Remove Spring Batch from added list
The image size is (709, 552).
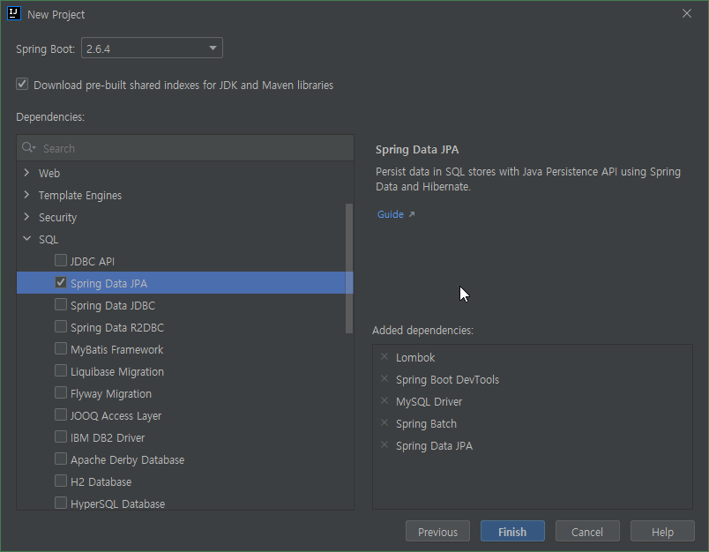pyautogui.click(x=384, y=423)
